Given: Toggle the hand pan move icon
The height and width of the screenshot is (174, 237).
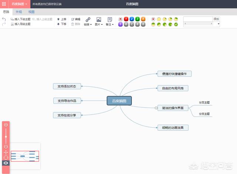Looking at the screenshot, I should [6, 152].
